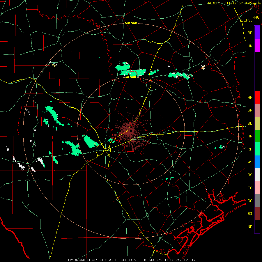
Task: Click the HA legend label
Action: 250,97
